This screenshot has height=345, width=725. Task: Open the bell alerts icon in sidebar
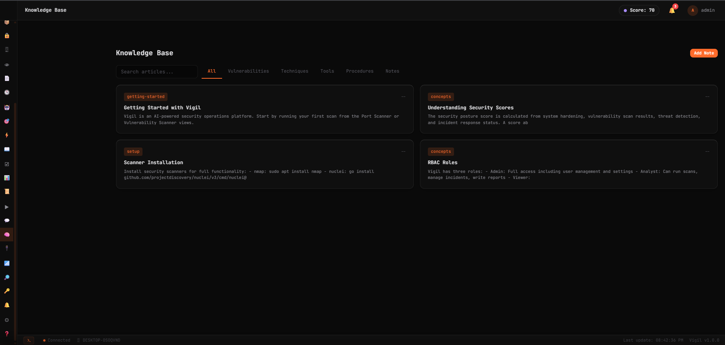click(x=7, y=305)
